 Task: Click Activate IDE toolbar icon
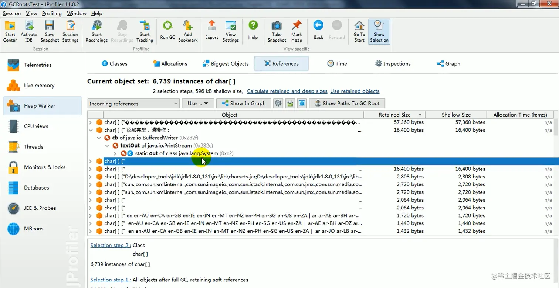pos(29,31)
